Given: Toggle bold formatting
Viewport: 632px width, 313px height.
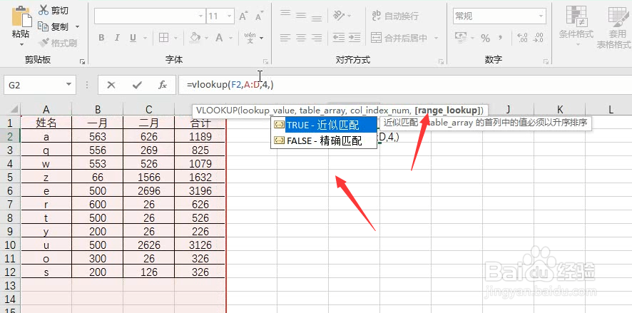Looking at the screenshot, I should (x=101, y=38).
